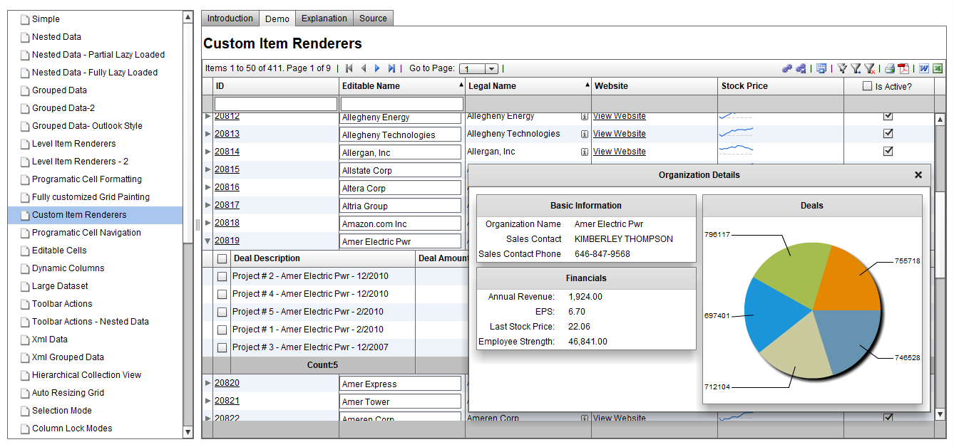Open the Source tab
Viewport: 954px width, 447px height.
click(x=373, y=19)
